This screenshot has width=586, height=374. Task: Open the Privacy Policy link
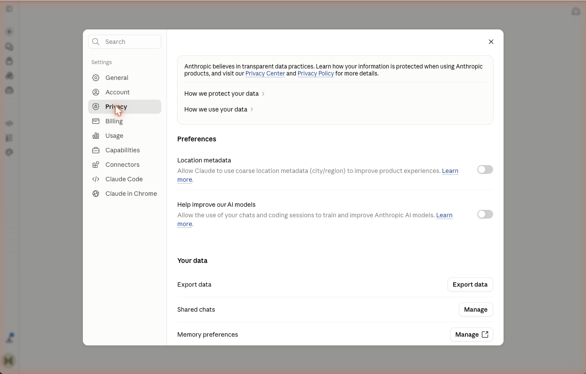tap(316, 73)
